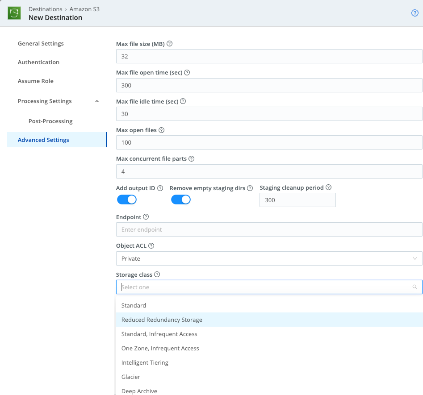Click the Destinations breadcrumb link
423x395 pixels.
(x=46, y=8)
